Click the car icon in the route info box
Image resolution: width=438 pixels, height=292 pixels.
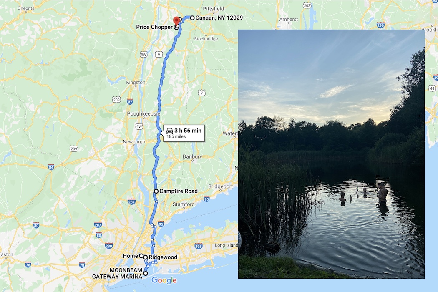pyautogui.click(x=169, y=131)
